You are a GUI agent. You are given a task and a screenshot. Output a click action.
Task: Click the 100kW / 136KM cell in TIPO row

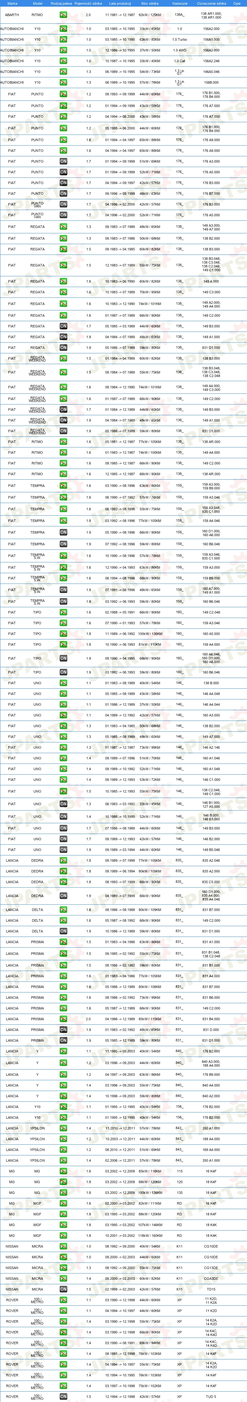pyautogui.click(x=150, y=633)
